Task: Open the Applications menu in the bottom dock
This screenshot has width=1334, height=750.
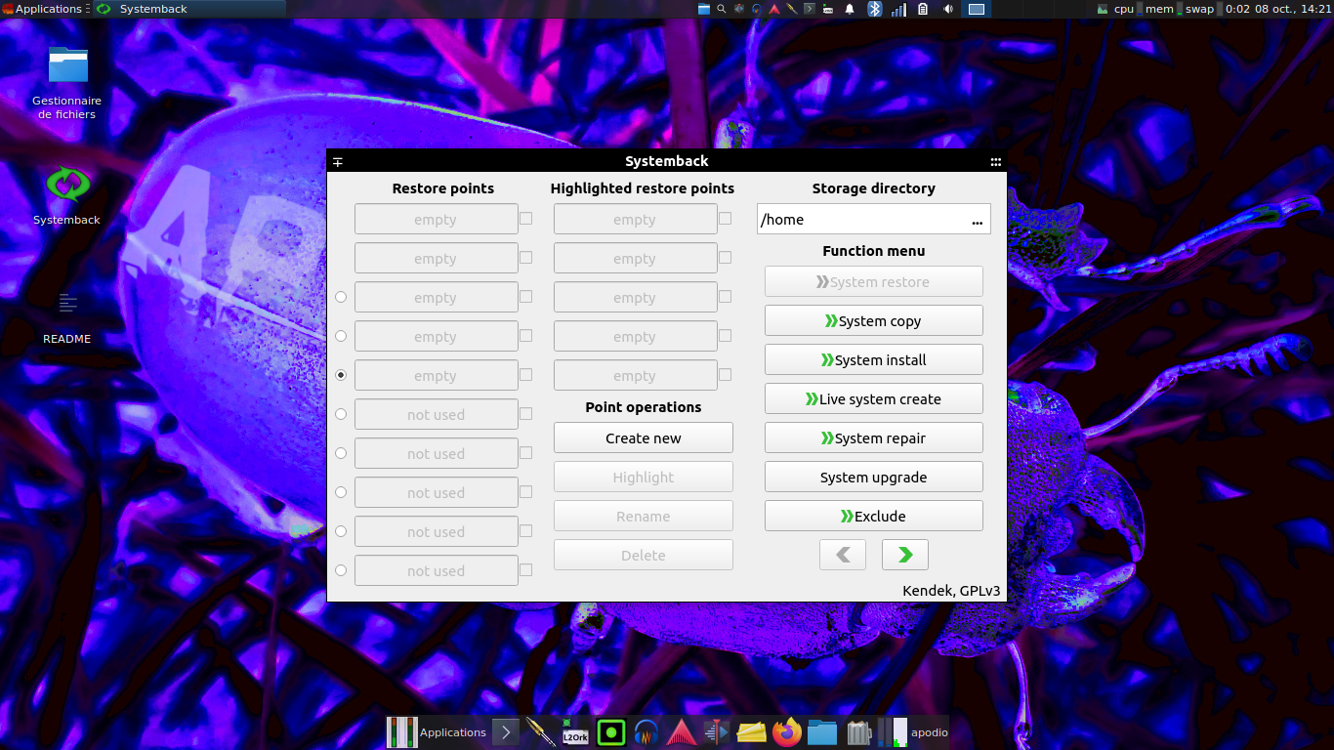Action: tap(438, 732)
